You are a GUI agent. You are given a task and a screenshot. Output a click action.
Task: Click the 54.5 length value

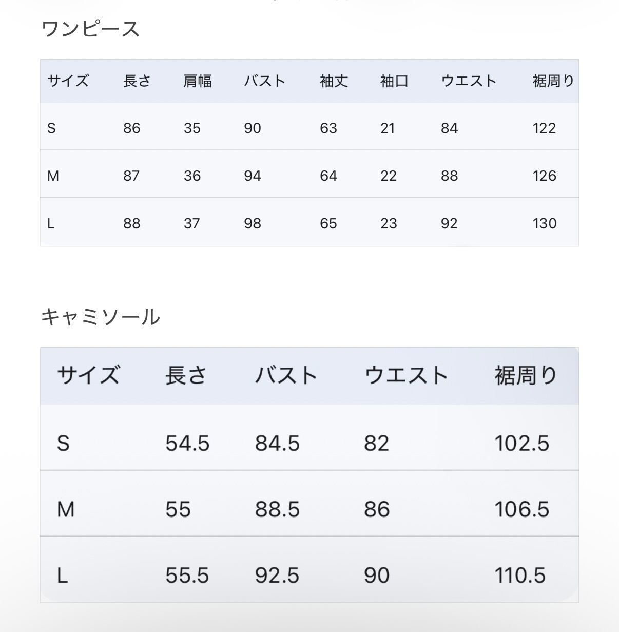tap(187, 443)
